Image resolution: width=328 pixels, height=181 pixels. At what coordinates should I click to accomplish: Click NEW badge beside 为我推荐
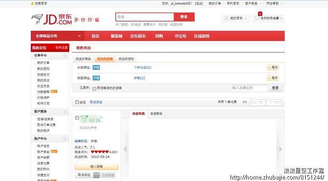(54, 91)
